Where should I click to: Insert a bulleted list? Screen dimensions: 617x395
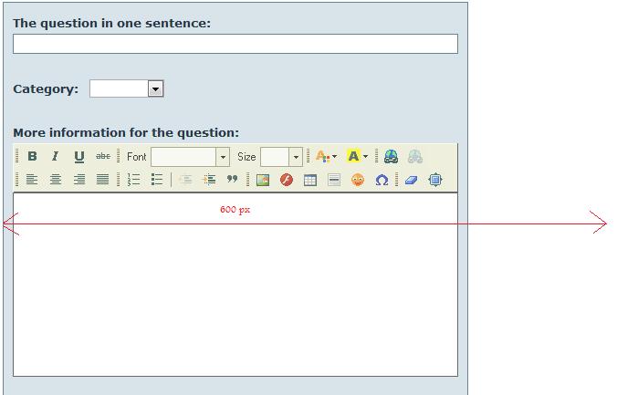point(157,180)
